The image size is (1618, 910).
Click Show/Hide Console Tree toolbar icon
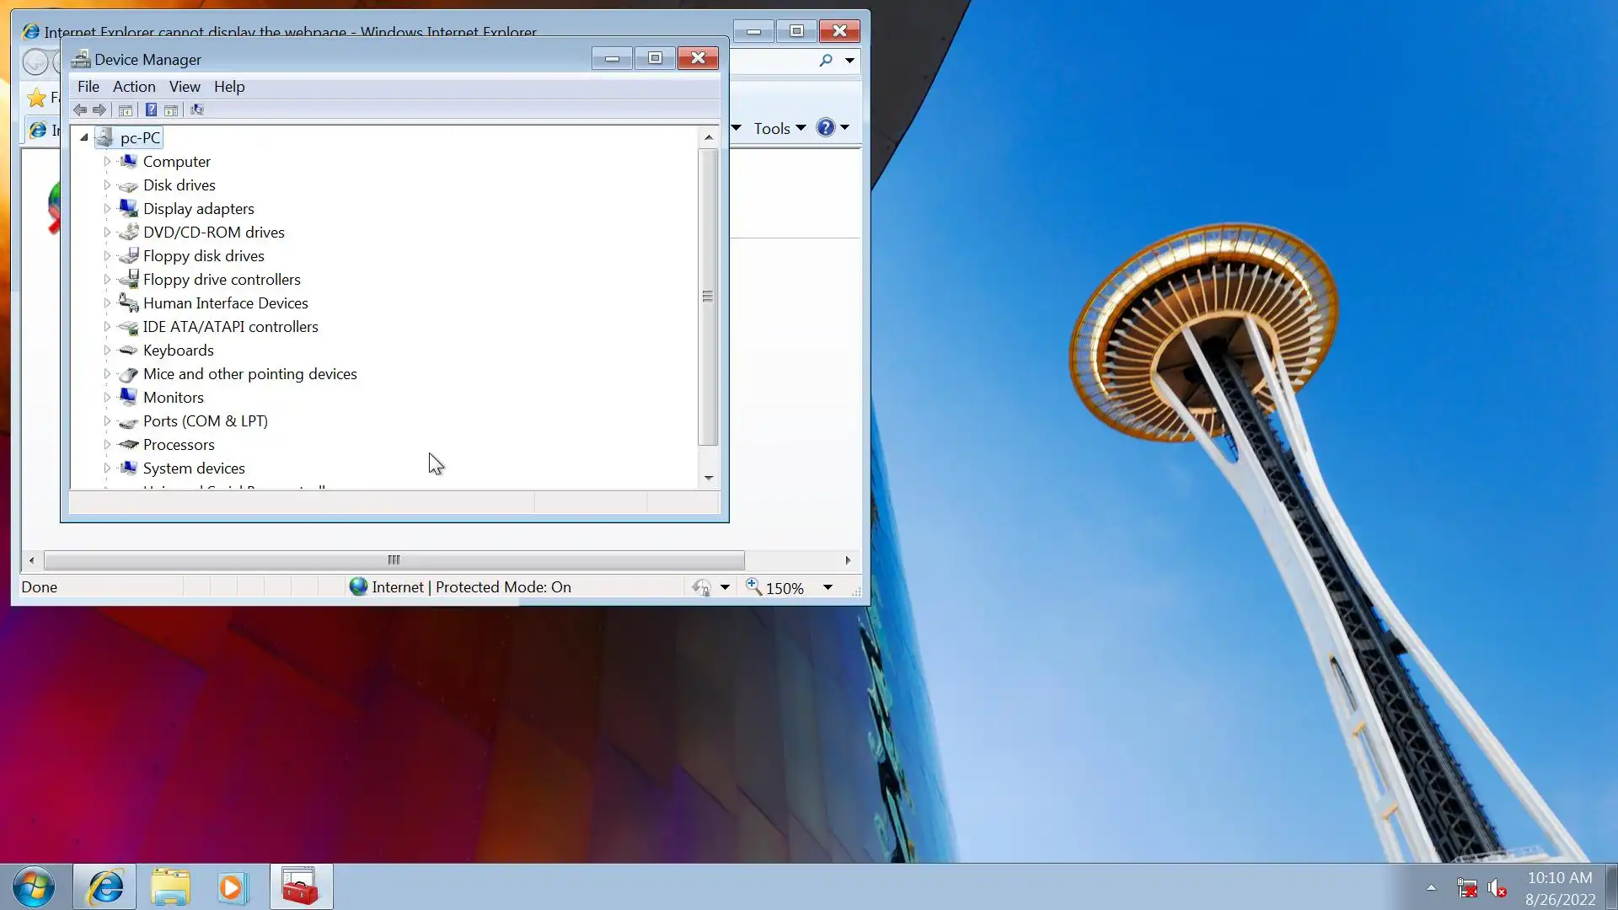pyautogui.click(x=126, y=110)
